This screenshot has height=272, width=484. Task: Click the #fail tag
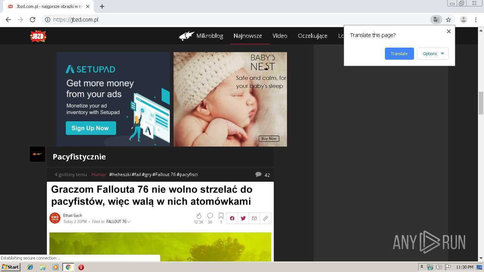tap(136, 175)
